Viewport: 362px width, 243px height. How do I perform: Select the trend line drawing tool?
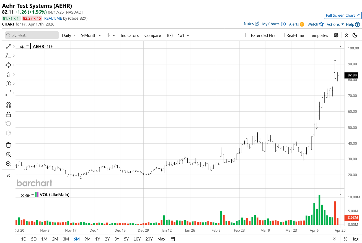coord(8,46)
